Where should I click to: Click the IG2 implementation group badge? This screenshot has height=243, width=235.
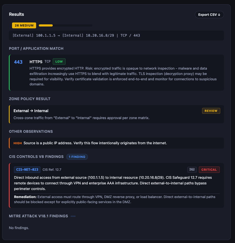click(192, 169)
